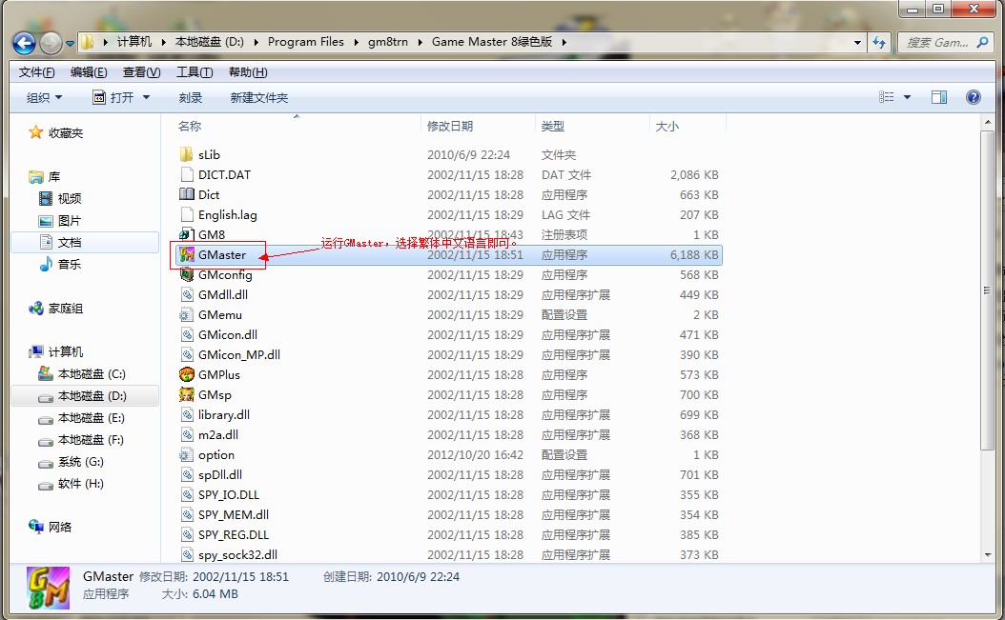Open 本地磁盘 (F:) drive
1005x620 pixels.
(91, 440)
